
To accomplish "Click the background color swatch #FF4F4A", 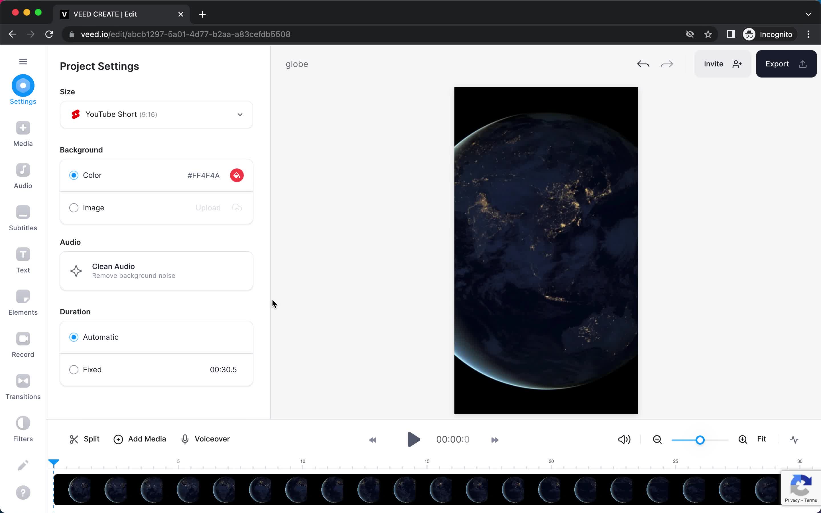I will 236,175.
